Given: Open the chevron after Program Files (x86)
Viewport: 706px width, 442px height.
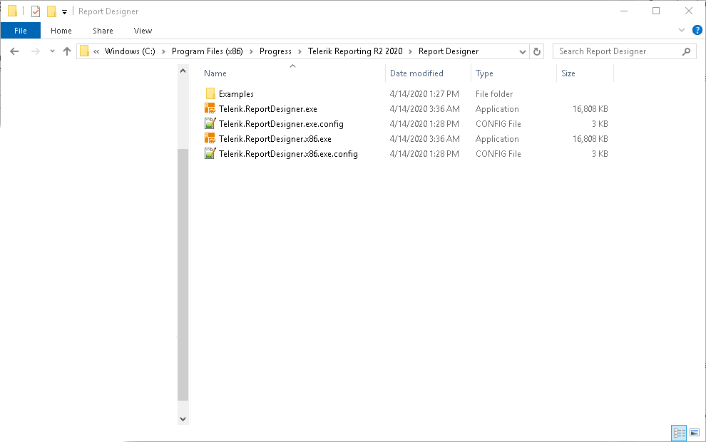Looking at the screenshot, I should 251,51.
